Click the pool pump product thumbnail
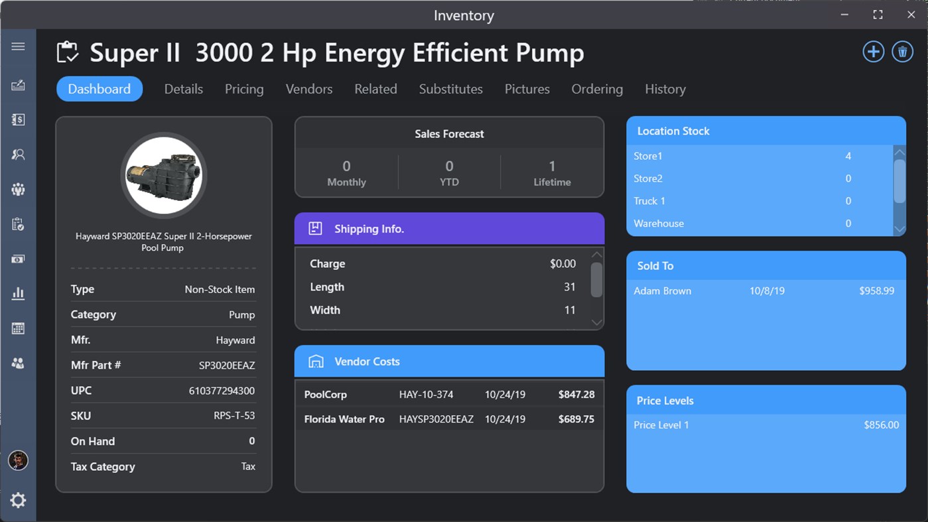The image size is (928, 522). click(164, 176)
